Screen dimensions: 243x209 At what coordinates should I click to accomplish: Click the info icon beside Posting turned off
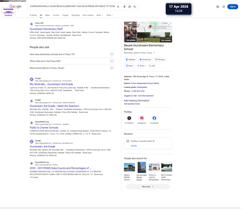click(128, 141)
